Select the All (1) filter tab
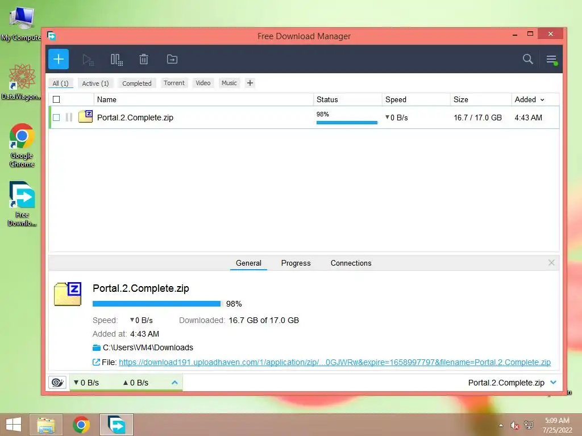The image size is (582, 436). coord(60,83)
